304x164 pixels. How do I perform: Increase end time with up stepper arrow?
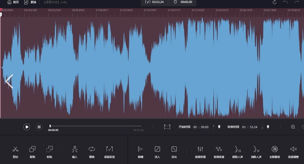point(262,126)
